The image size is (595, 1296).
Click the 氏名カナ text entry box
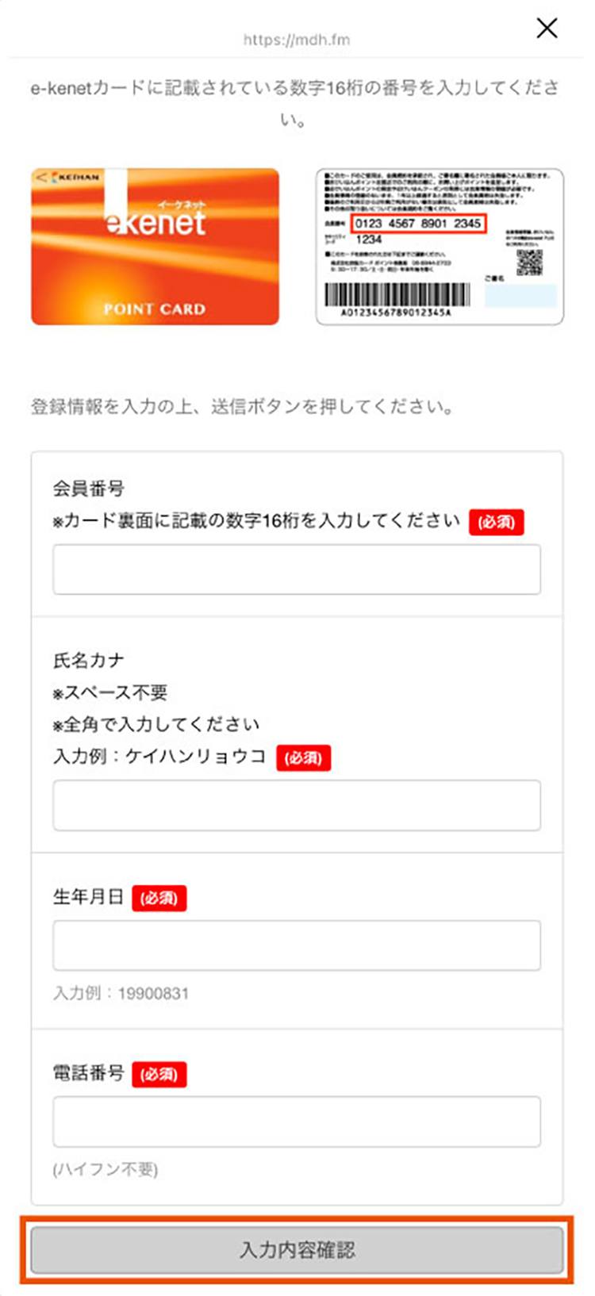[x=297, y=805]
